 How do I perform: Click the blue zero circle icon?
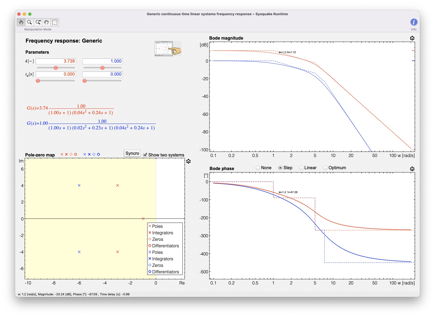coord(94,155)
